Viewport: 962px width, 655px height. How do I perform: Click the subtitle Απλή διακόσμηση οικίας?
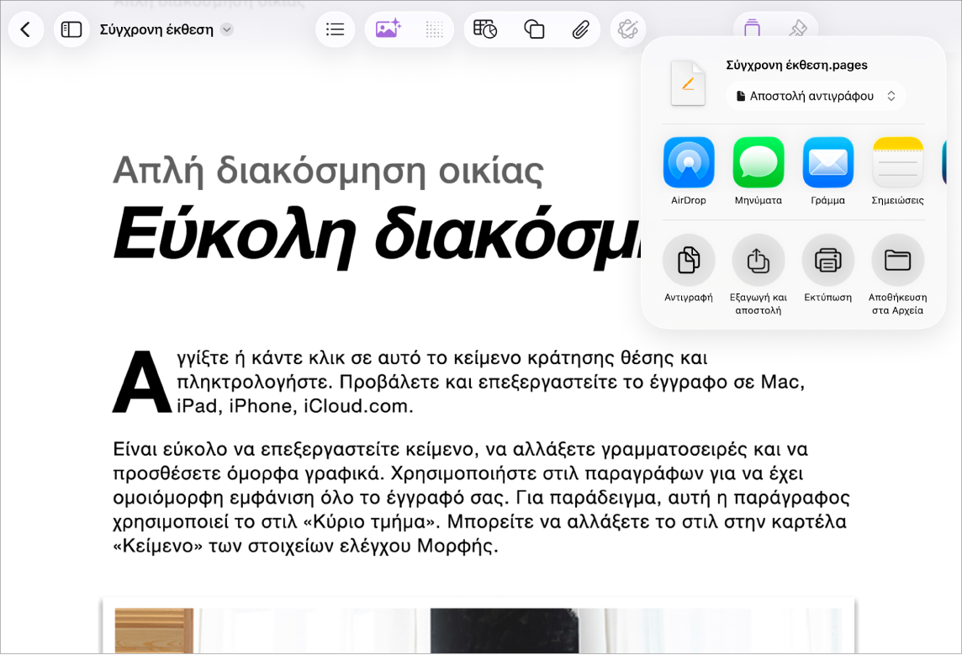(x=328, y=171)
